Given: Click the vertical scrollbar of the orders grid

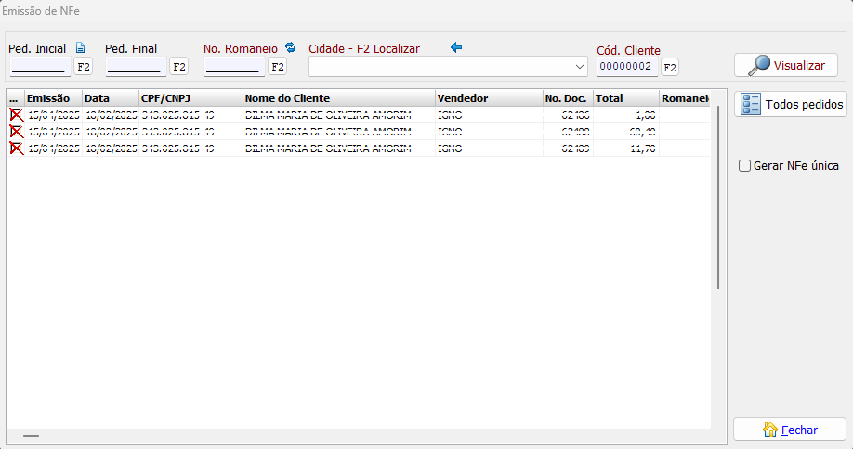Looking at the screenshot, I should click(x=718, y=197).
